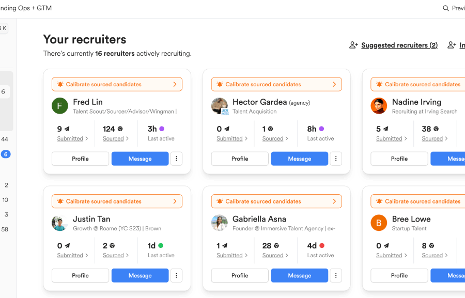Screen dimensions: 465x298
Task: Click Fred Lin's green F avatar
Action: [59, 106]
